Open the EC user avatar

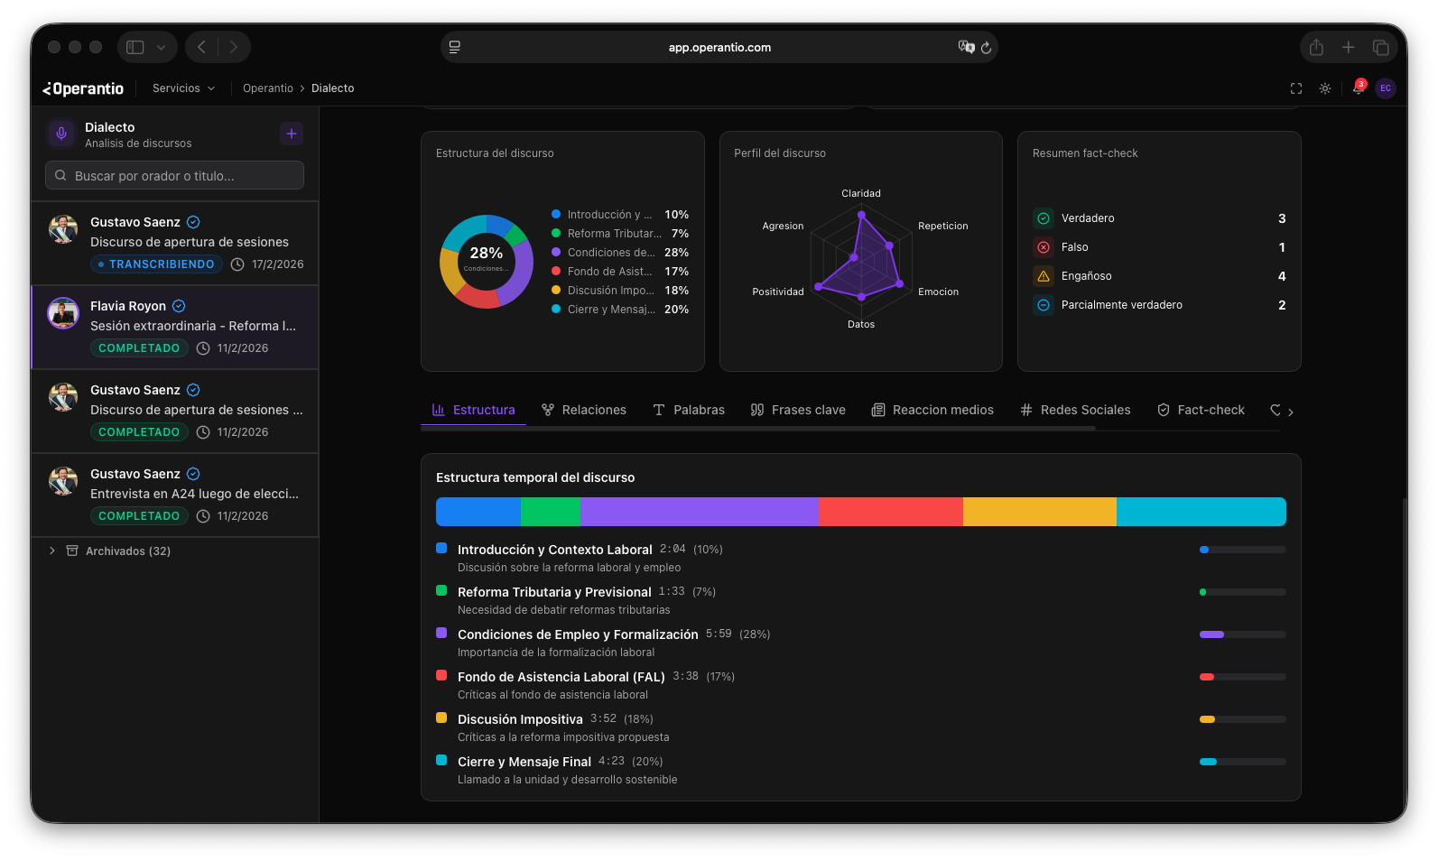point(1385,88)
